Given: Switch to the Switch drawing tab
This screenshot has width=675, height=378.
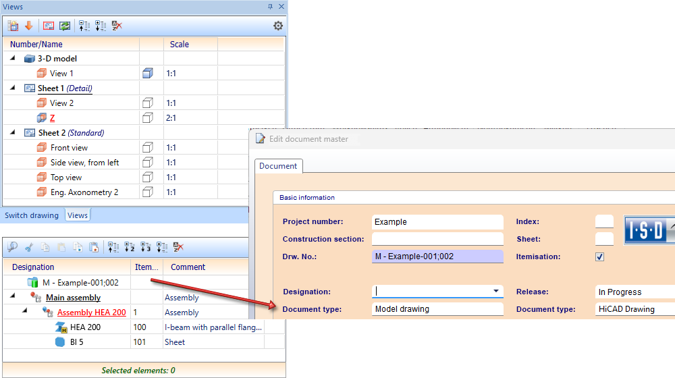Looking at the screenshot, I should [x=32, y=215].
